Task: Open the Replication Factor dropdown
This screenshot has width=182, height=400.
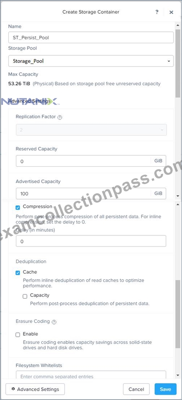Action: pos(91,130)
